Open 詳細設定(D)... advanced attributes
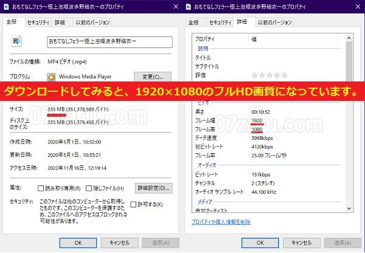 pyautogui.click(x=154, y=188)
